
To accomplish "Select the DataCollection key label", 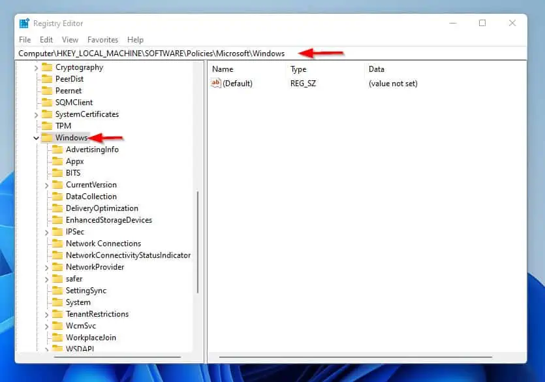I will pyautogui.click(x=91, y=197).
